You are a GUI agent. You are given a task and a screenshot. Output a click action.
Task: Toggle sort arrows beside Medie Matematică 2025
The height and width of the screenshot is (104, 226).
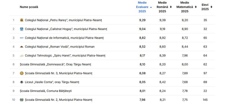tap(196, 7)
